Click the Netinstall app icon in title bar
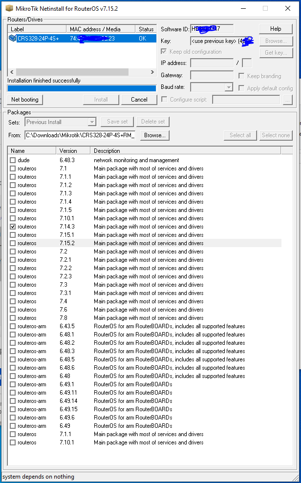301x483 pixels. pyautogui.click(x=9, y=8)
